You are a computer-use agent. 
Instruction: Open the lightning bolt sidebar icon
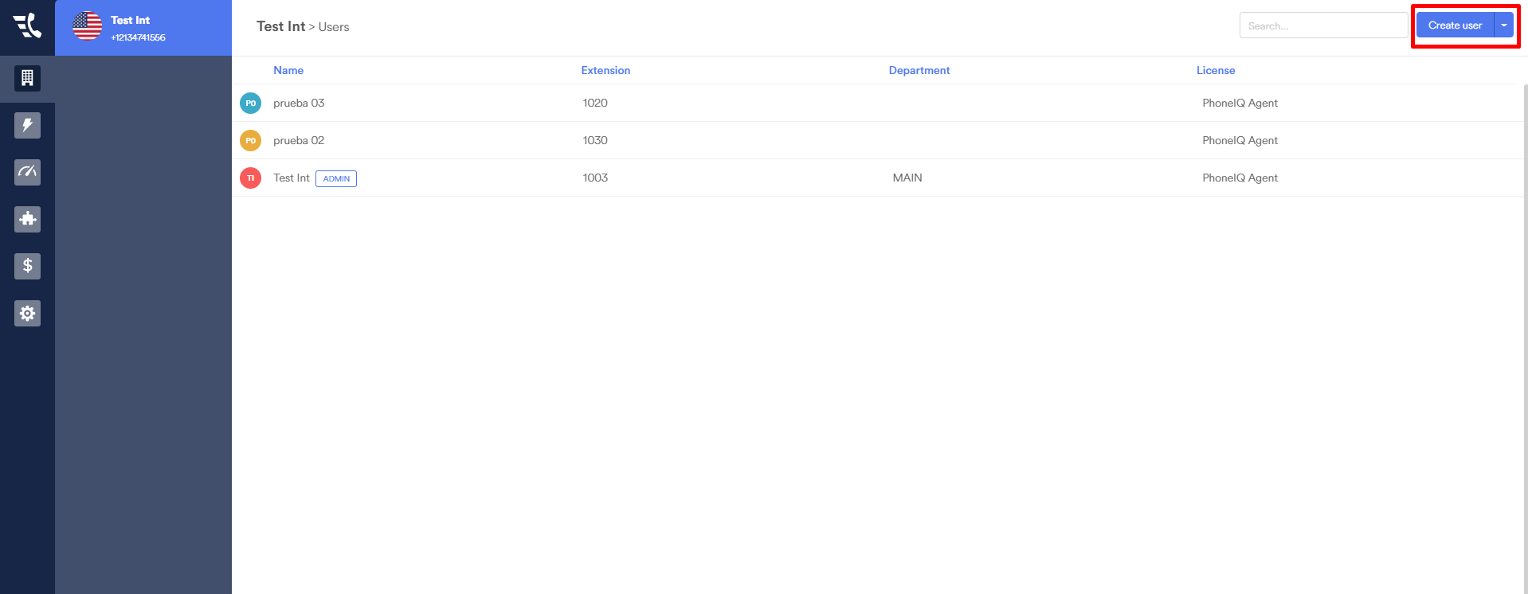pyautogui.click(x=27, y=125)
